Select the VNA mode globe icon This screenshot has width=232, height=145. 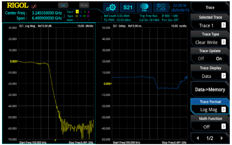(144, 7)
